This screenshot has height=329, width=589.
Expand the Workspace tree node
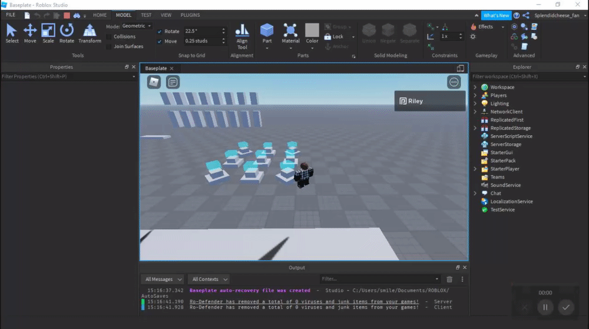click(x=475, y=87)
